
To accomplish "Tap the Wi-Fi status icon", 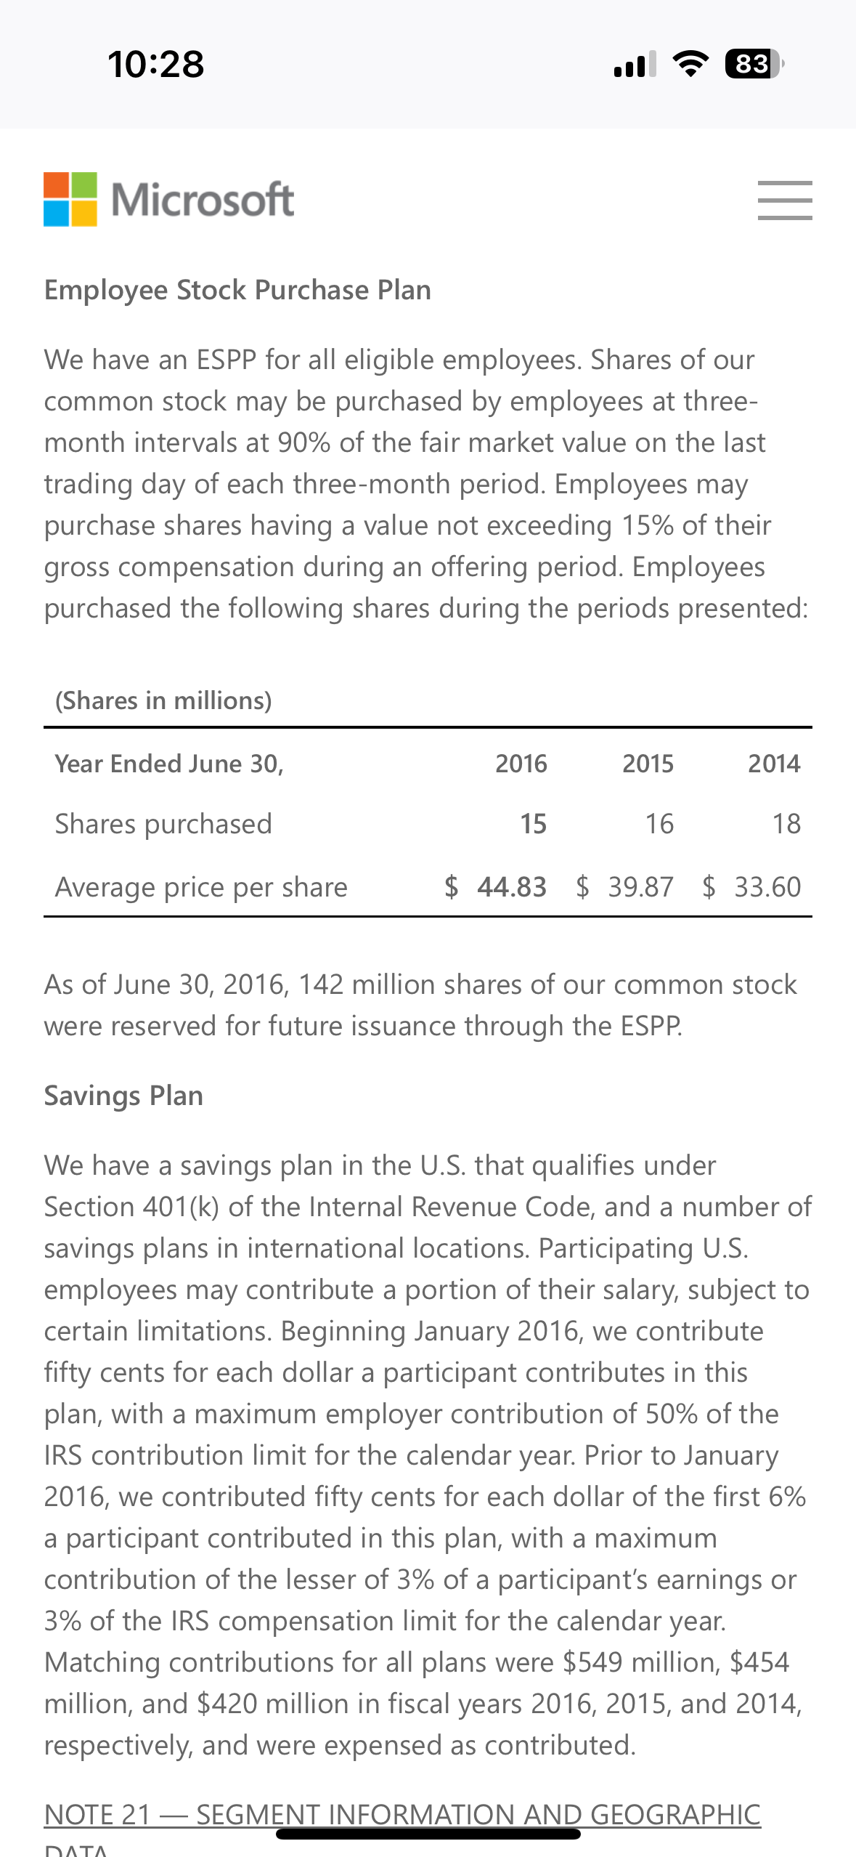I will (691, 64).
